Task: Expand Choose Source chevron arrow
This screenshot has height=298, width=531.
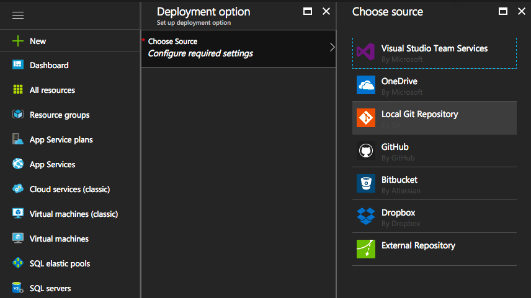Action: (332, 47)
